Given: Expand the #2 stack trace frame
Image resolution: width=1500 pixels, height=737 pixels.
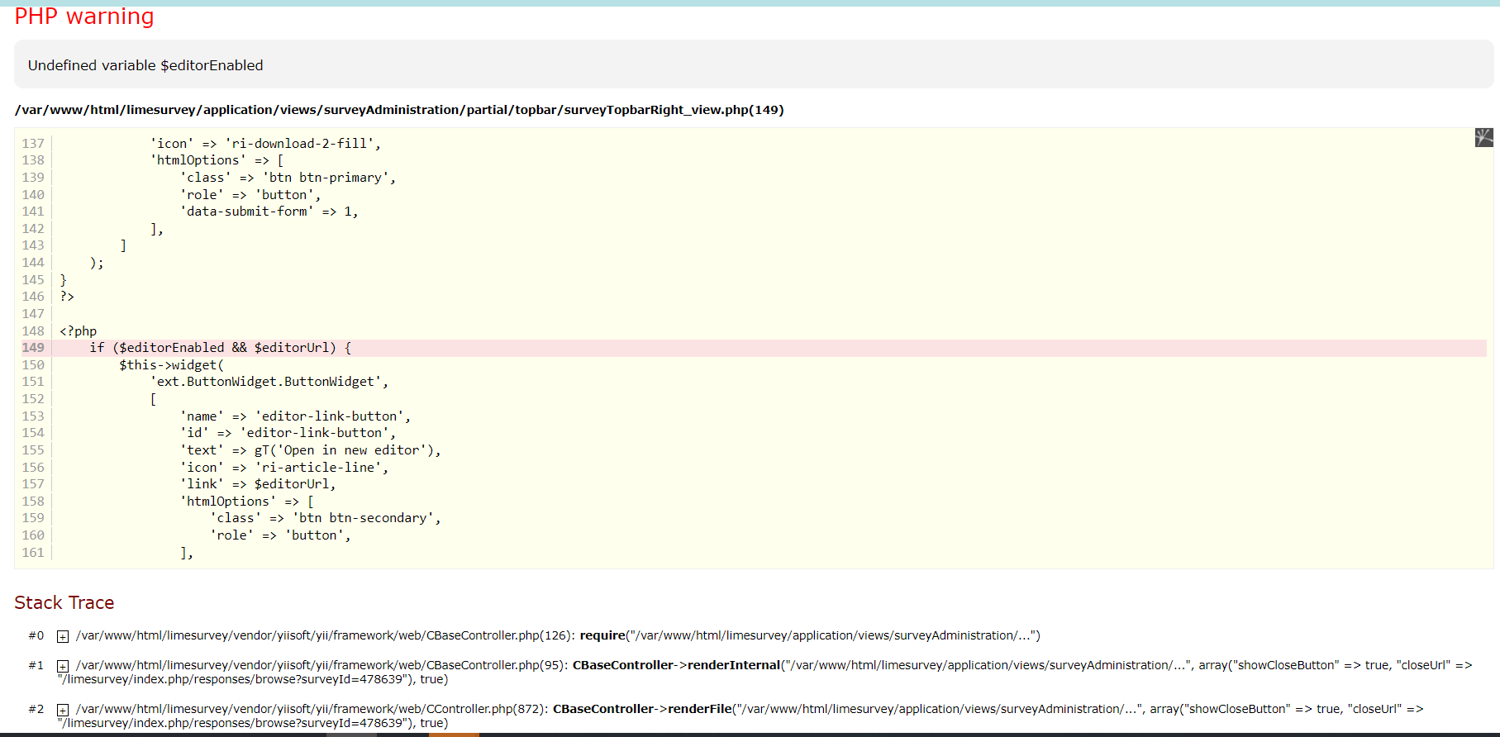Looking at the screenshot, I should click(x=62, y=710).
